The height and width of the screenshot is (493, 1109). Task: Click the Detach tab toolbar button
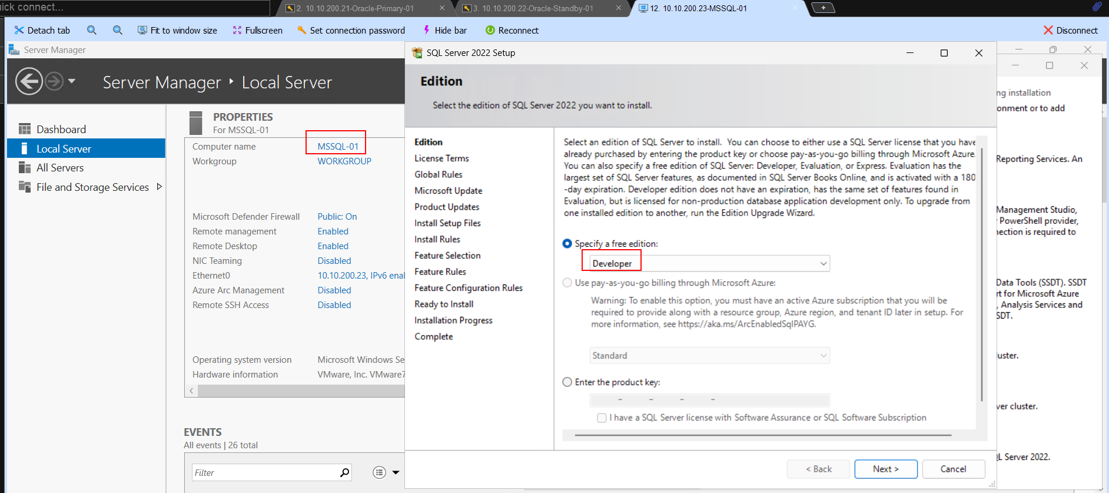(42, 30)
